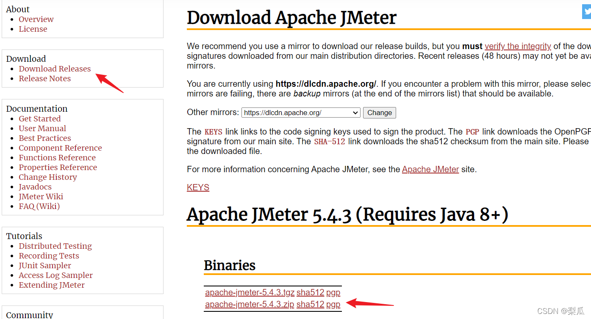The image size is (591, 319).
Task: Open pgp signature for the zip file
Action: pos(333,304)
